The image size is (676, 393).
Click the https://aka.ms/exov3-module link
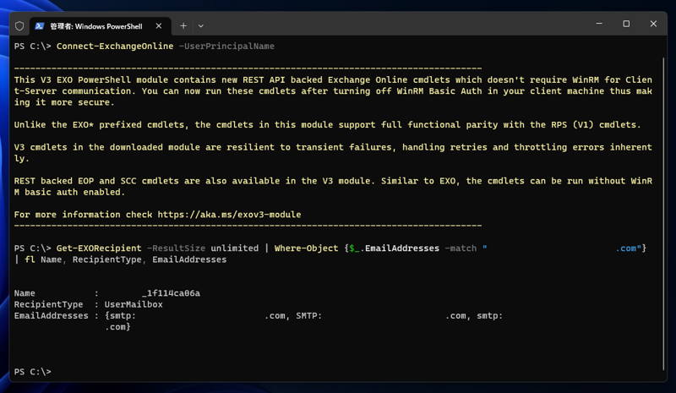pos(229,215)
